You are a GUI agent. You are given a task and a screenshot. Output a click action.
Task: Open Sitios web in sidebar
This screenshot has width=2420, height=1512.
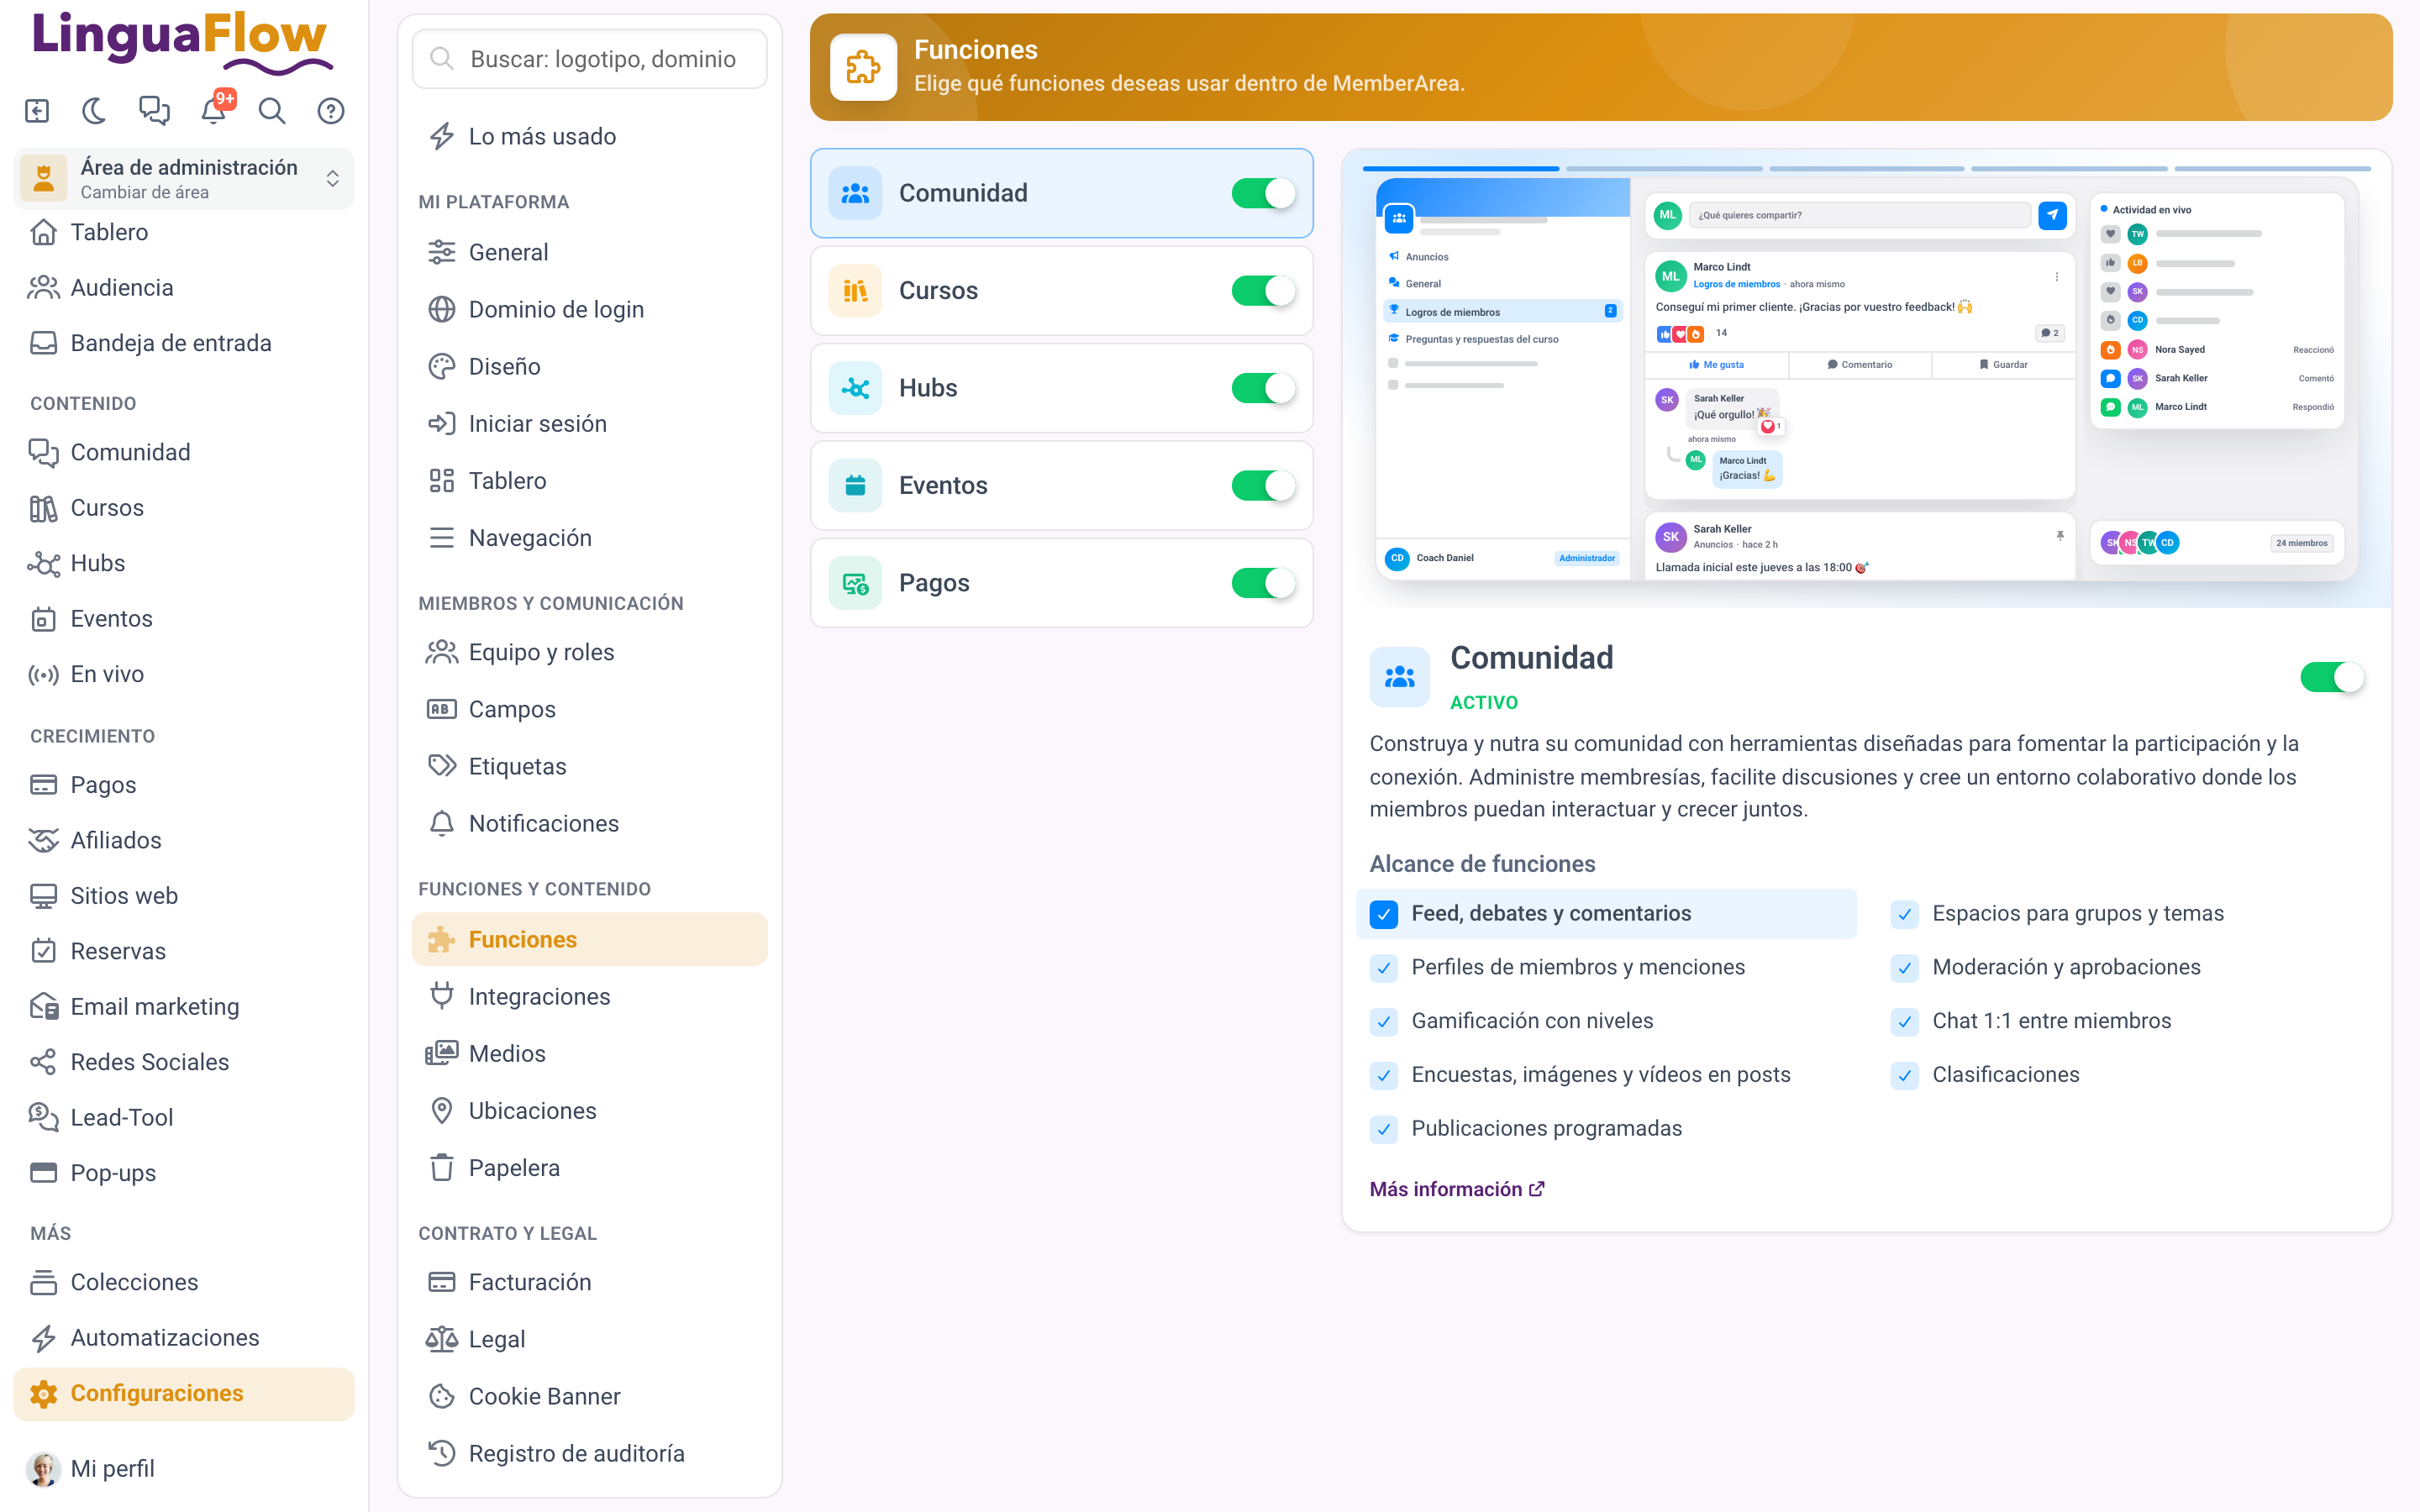click(184, 896)
